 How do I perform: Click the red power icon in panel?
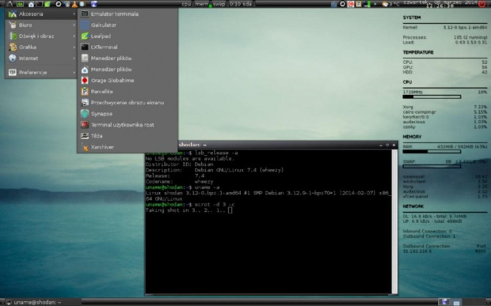(x=481, y=4)
